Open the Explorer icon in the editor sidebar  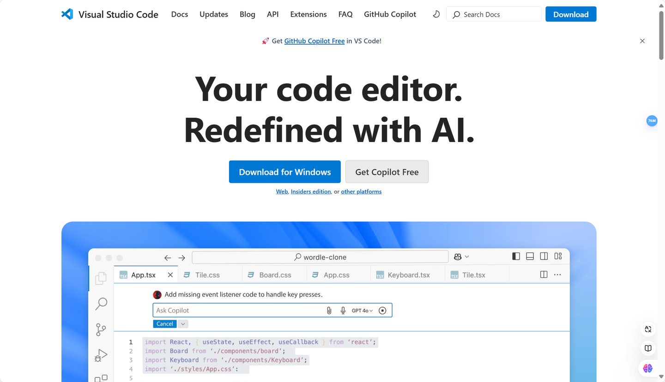101,278
